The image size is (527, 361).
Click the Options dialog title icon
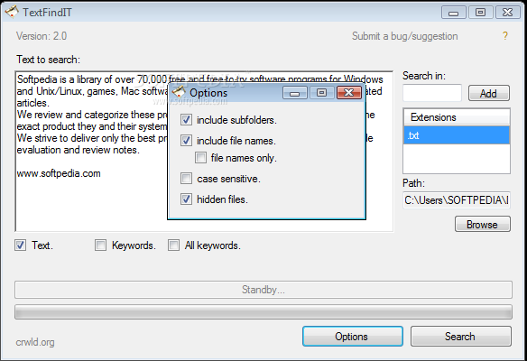tap(179, 92)
